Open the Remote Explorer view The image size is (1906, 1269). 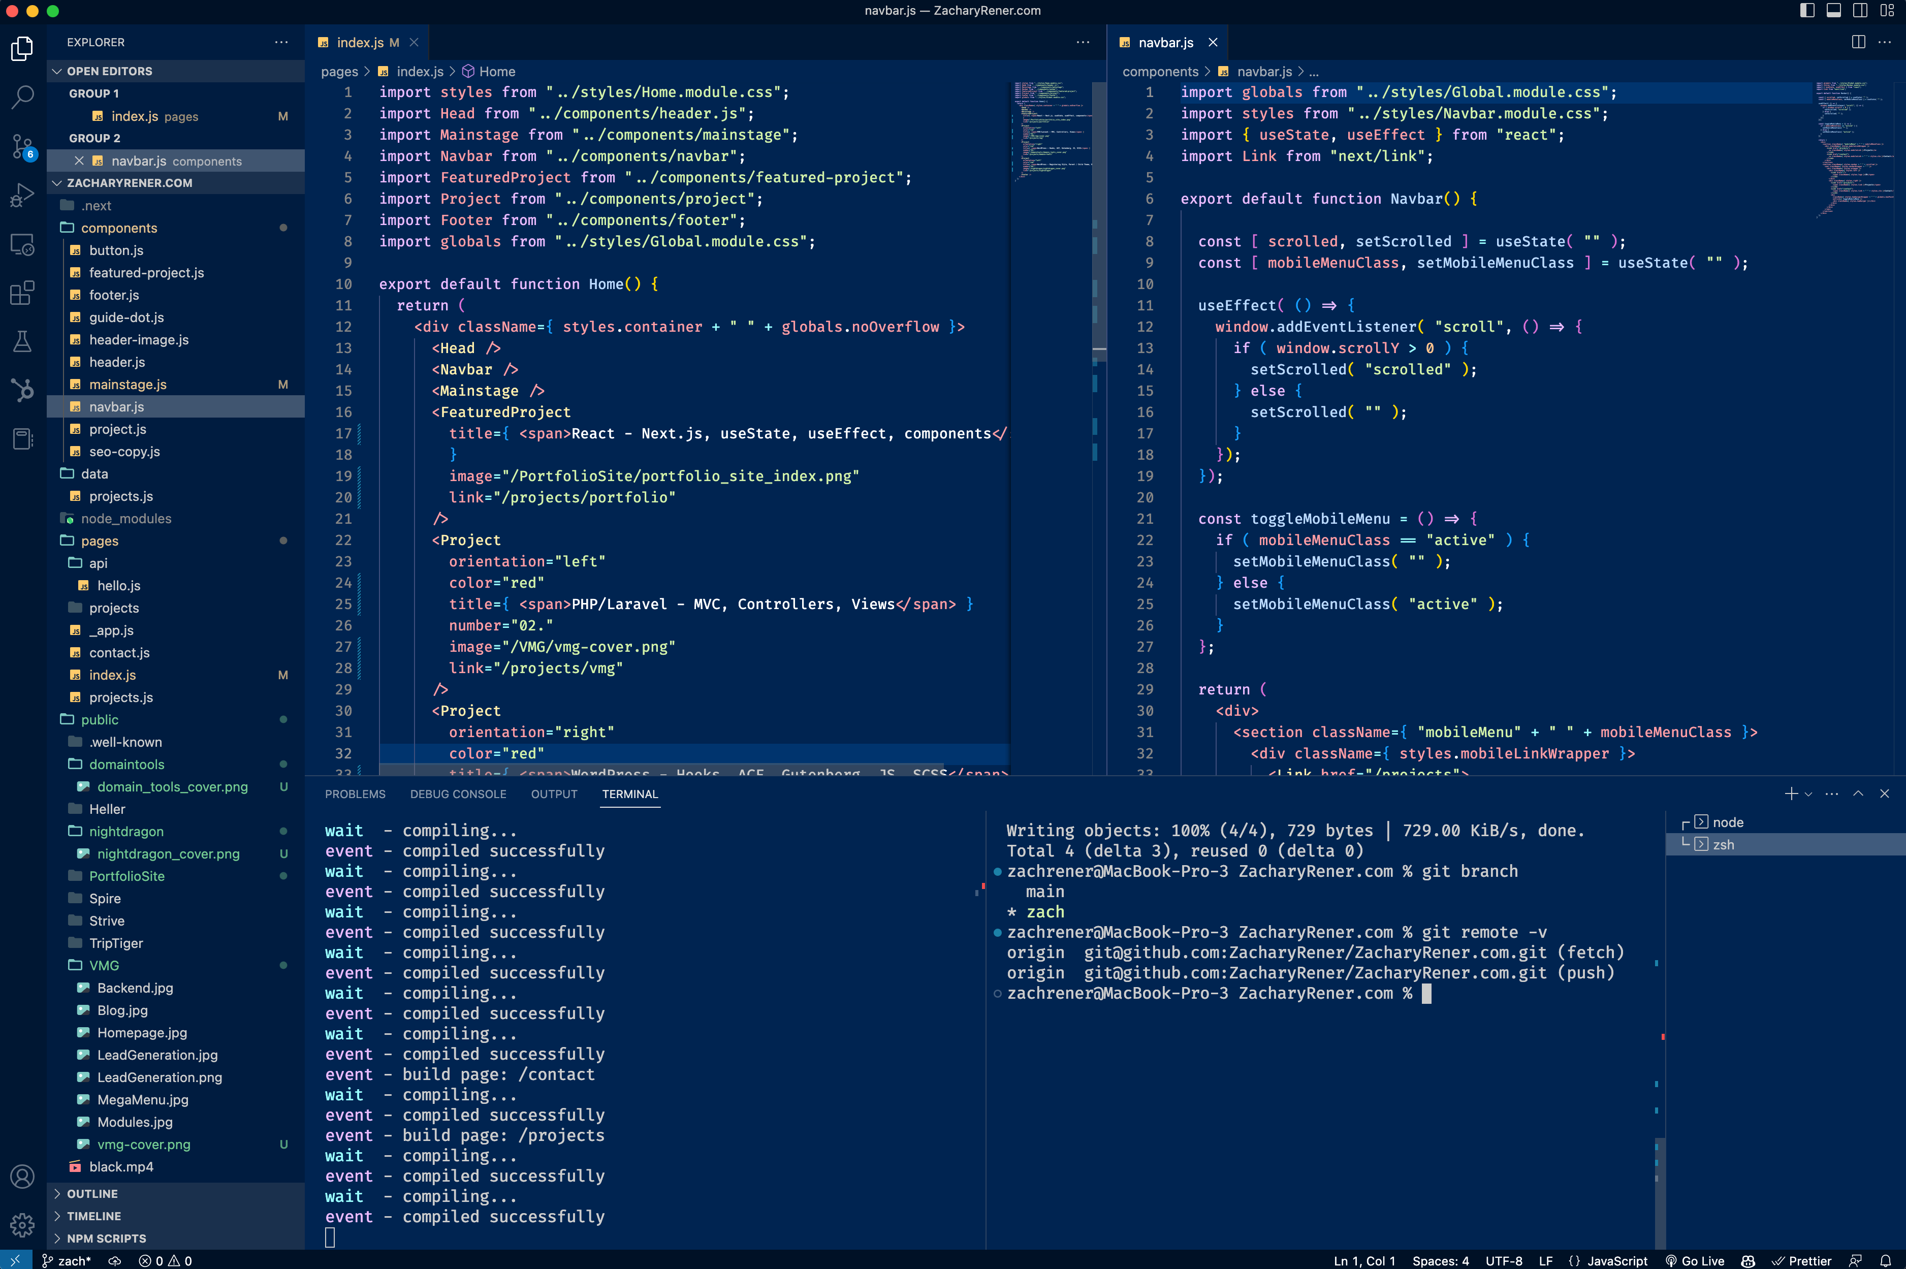click(x=23, y=244)
